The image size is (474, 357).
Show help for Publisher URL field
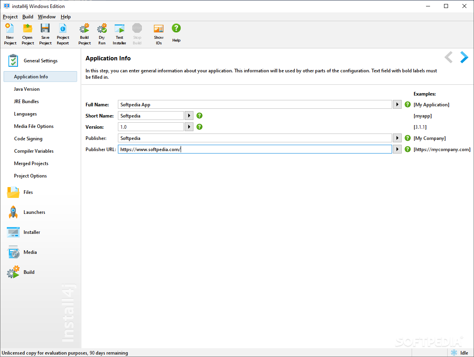point(408,149)
